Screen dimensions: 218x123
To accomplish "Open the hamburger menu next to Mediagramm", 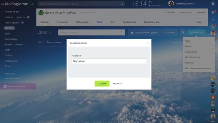I will 2,4.
